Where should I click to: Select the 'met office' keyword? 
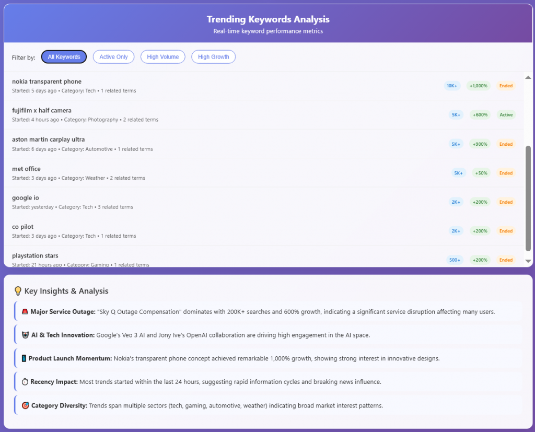[26, 169]
